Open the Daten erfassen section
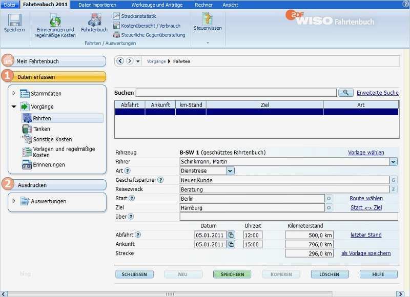Screen dimensions: 410x297 tap(54, 76)
